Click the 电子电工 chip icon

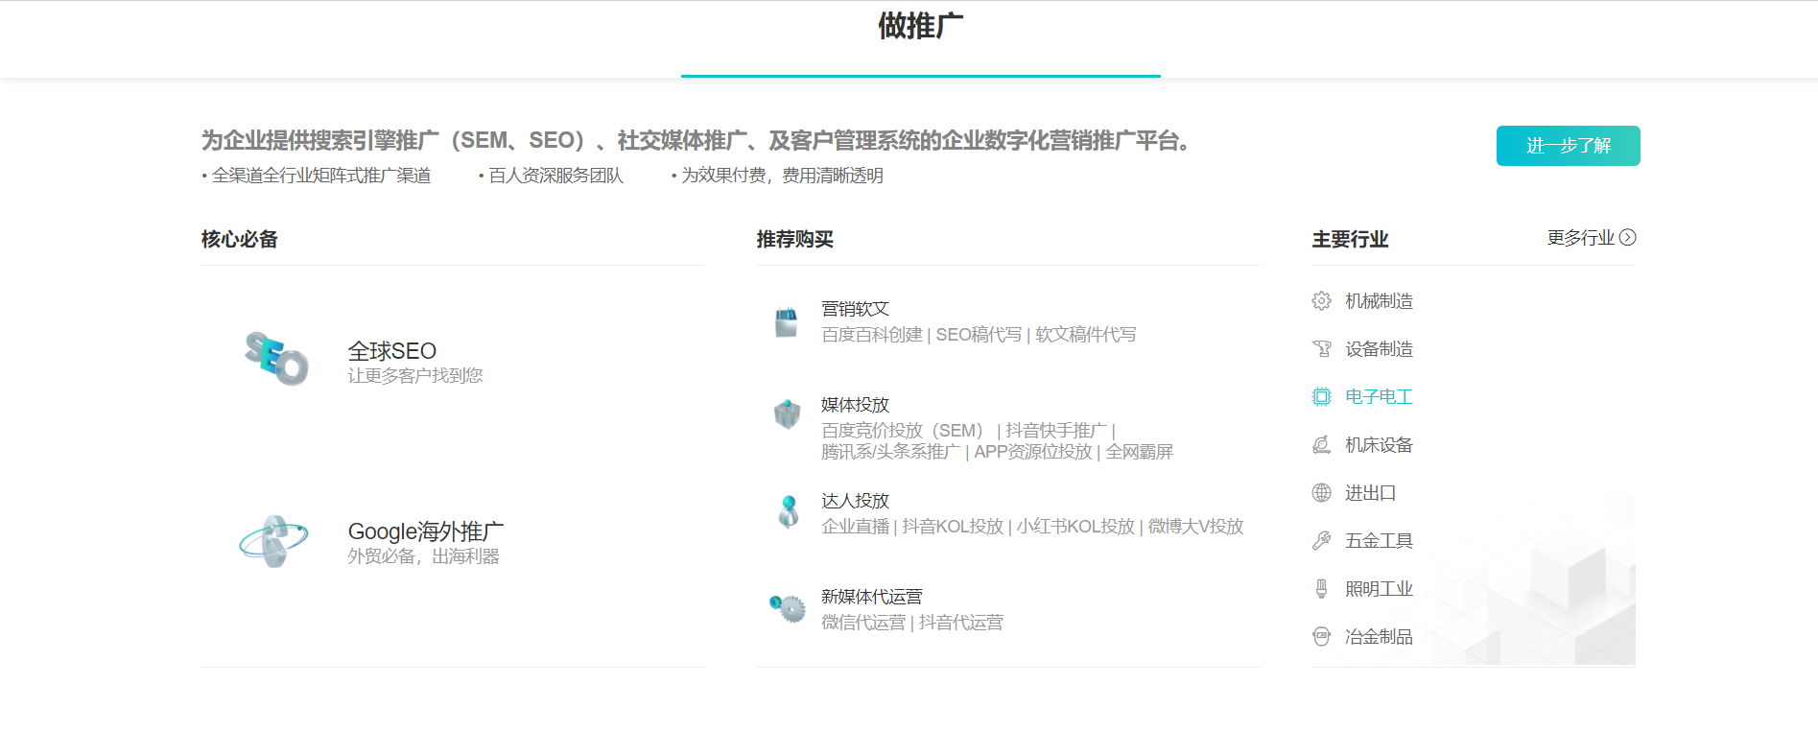(x=1321, y=397)
